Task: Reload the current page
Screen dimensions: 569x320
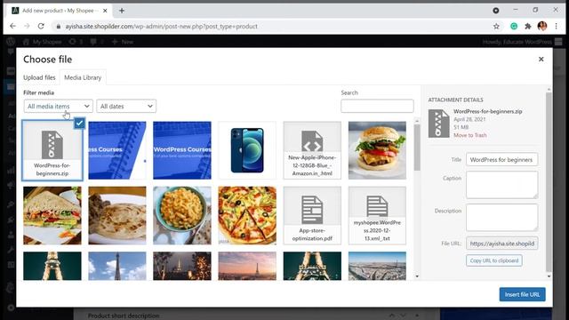Action: [x=41, y=26]
